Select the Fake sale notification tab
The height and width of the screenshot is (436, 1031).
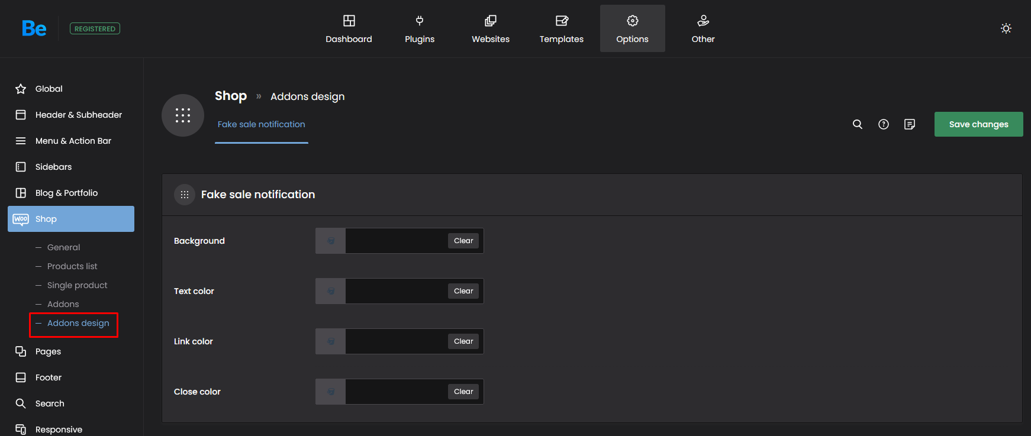point(262,124)
